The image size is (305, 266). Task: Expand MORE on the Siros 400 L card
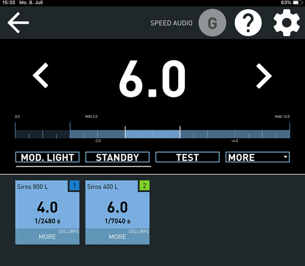coord(117,236)
